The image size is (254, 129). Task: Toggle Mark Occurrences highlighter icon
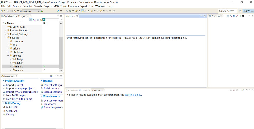[82, 11]
